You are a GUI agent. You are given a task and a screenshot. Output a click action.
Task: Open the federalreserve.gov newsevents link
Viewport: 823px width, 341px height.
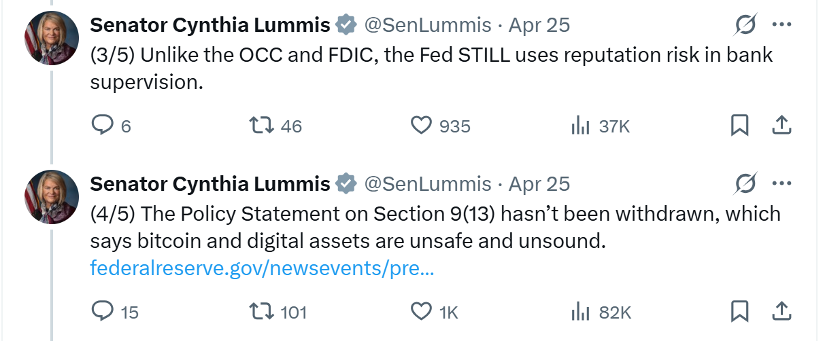point(262,268)
